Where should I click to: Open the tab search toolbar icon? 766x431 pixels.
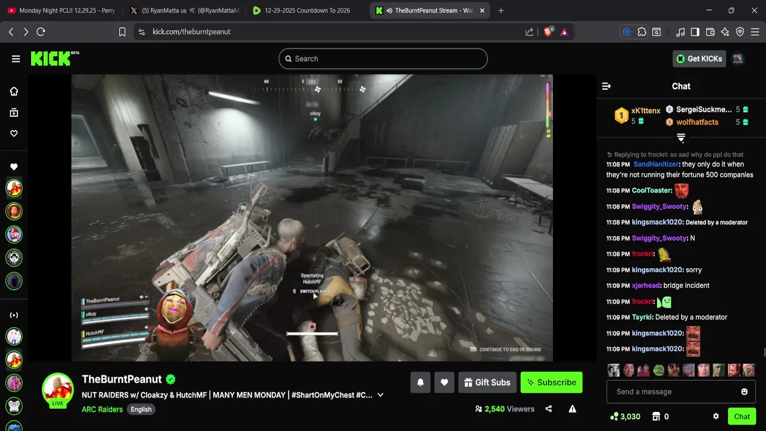(x=656, y=32)
